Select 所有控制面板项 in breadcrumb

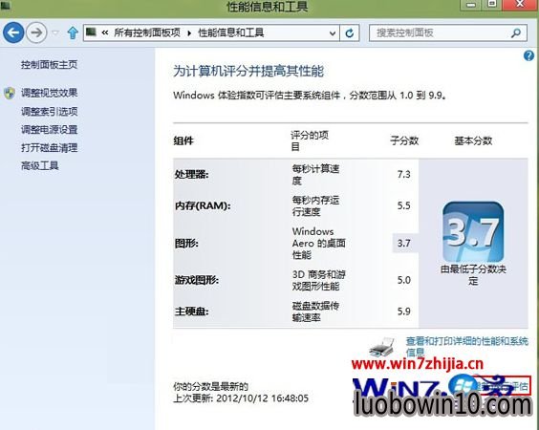(x=147, y=33)
